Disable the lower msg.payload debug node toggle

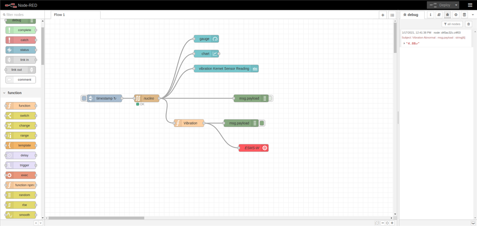click(x=262, y=123)
